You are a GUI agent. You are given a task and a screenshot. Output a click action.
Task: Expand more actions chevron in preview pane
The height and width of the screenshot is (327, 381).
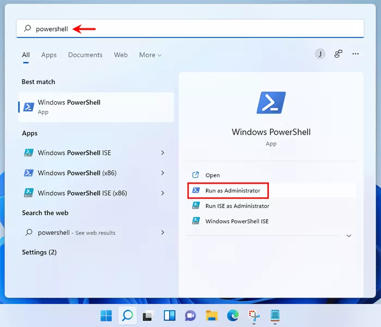349,235
